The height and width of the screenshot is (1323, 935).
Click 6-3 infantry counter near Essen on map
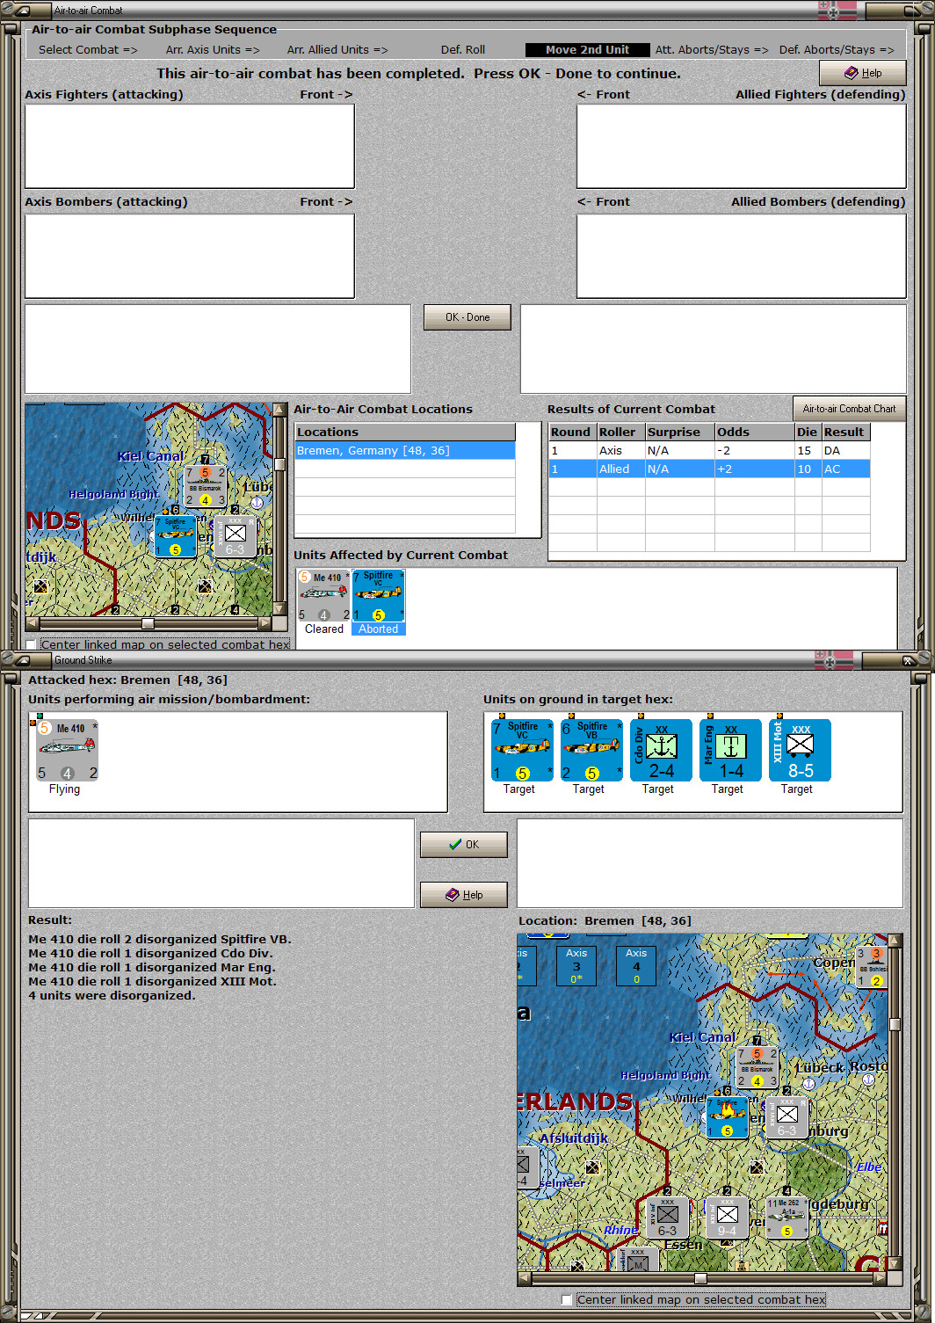668,1218
